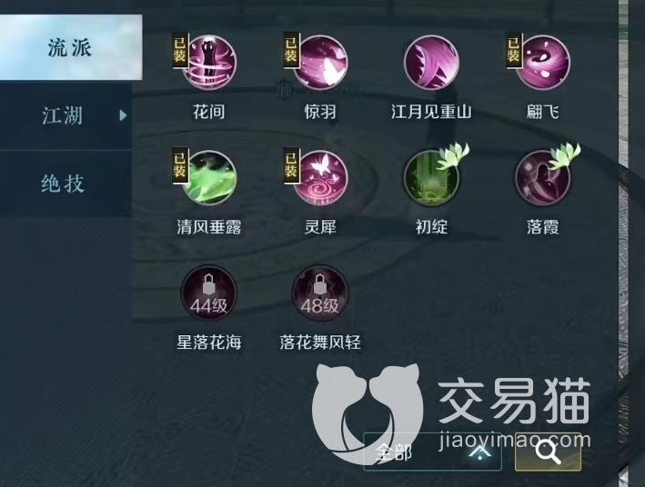
Task: Click the chevron on the 全部 filter
Action: coord(480,452)
